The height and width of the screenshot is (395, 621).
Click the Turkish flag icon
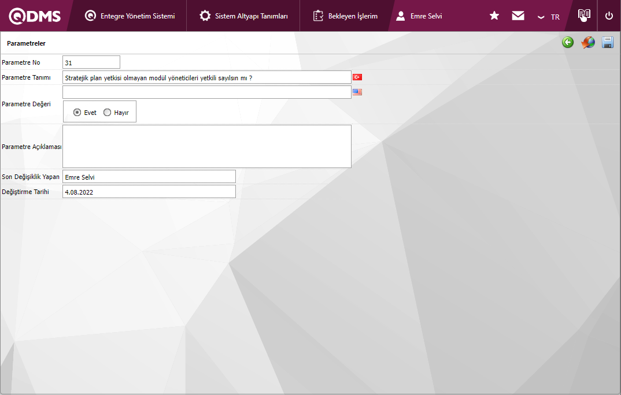[x=357, y=77]
